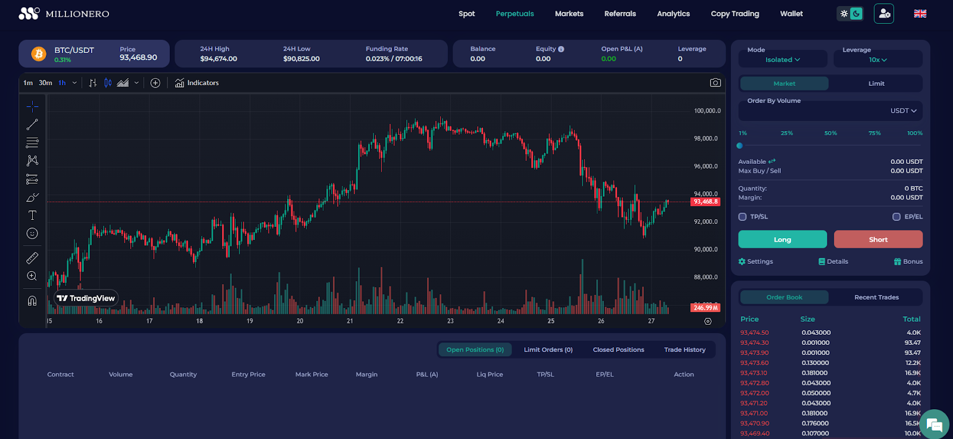Open the 10x leverage dropdown
This screenshot has width=953, height=439.
[877, 60]
